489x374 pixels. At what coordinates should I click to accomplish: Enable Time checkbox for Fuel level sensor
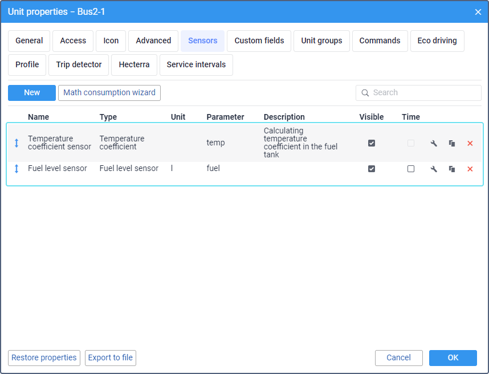tap(411, 169)
